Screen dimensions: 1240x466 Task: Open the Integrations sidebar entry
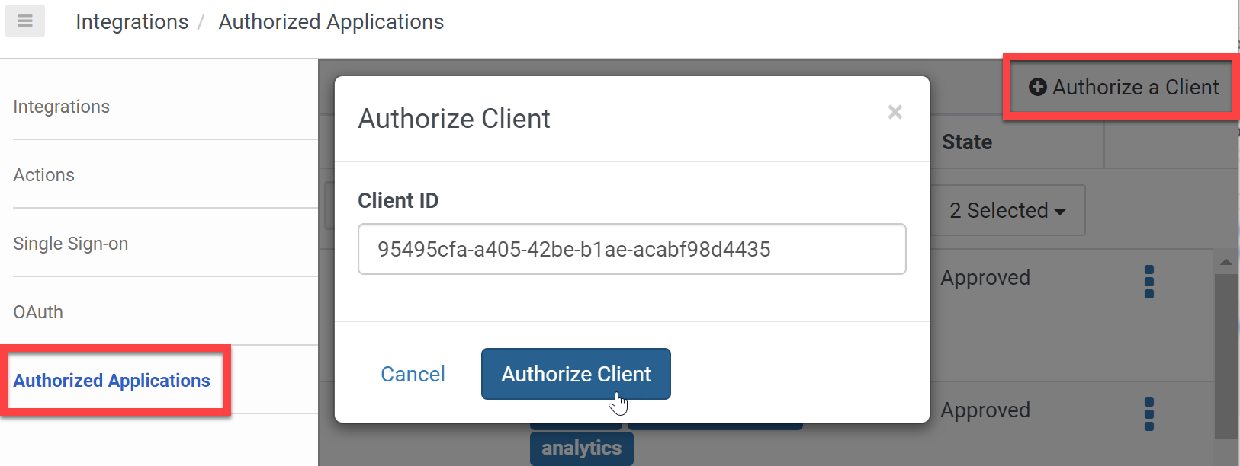(x=61, y=106)
